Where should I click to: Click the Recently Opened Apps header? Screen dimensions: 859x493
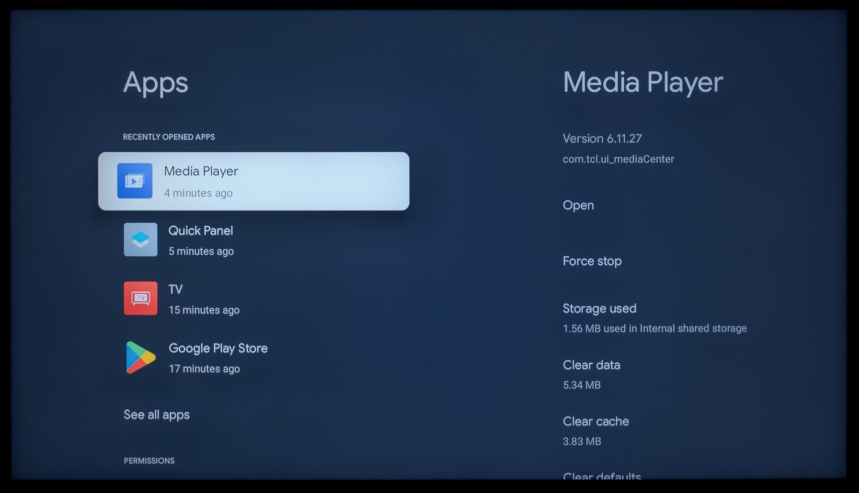169,137
